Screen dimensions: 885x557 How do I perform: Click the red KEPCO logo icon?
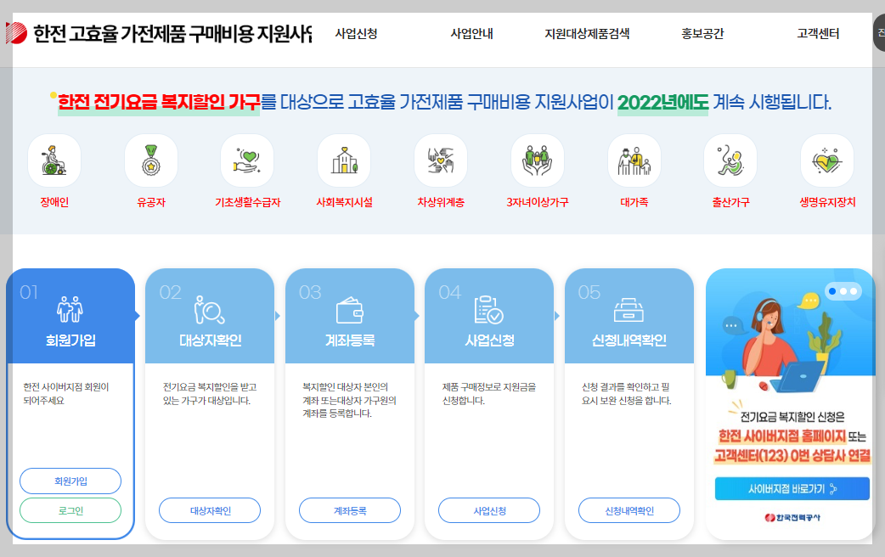[x=16, y=33]
